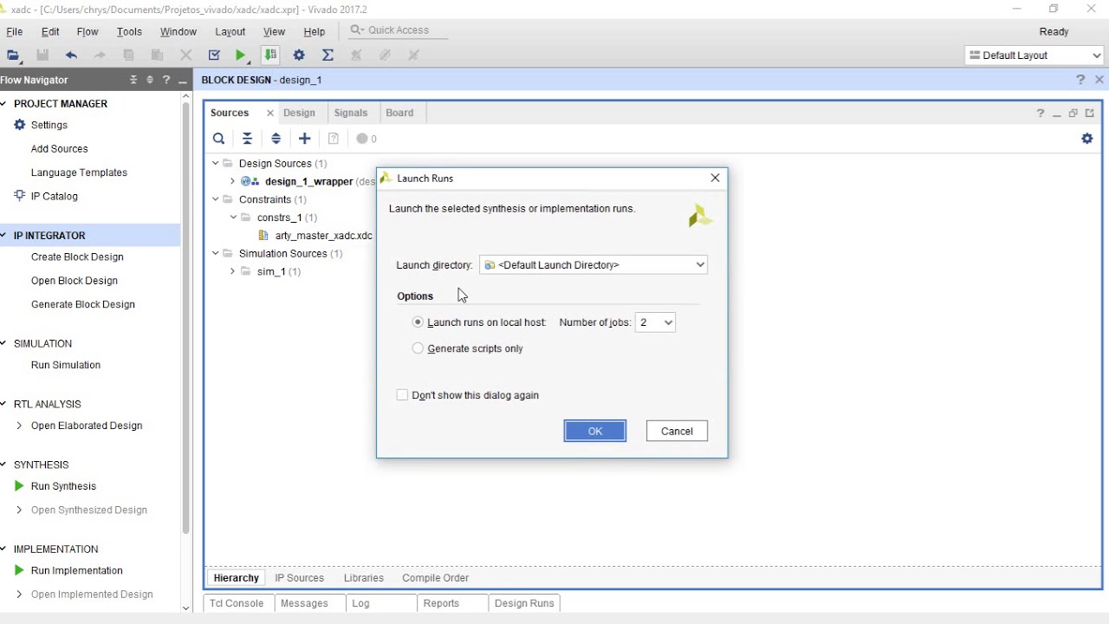Collapse the Design Sources tree node
The image size is (1109, 624).
[216, 163]
